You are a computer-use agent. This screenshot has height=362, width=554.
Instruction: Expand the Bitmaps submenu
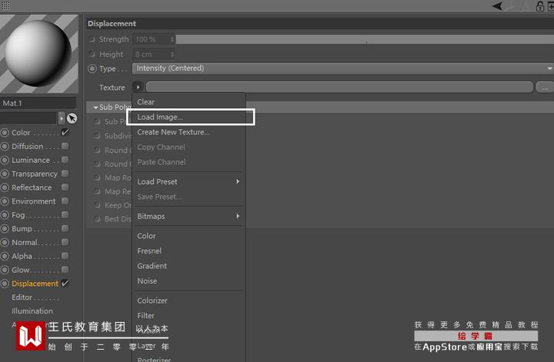click(188, 216)
